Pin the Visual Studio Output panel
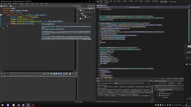Screen dimensions: 191x107 [151, 81]
